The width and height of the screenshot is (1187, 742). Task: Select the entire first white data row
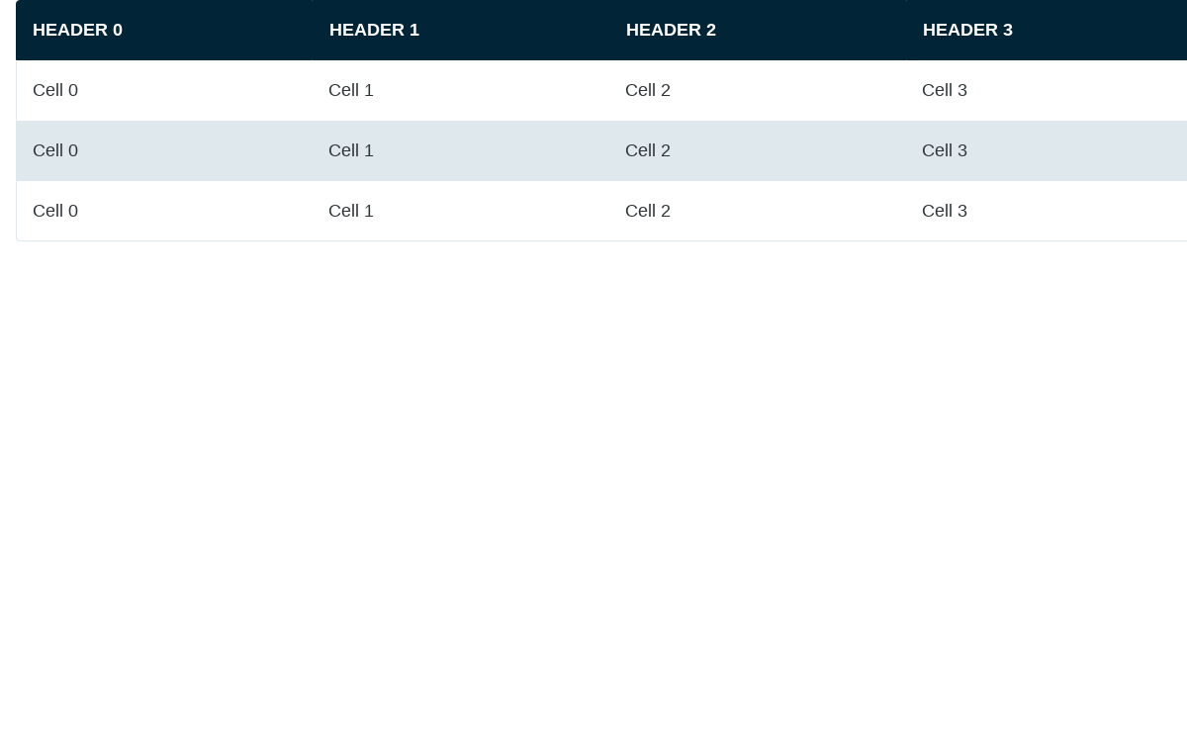[x=601, y=90]
